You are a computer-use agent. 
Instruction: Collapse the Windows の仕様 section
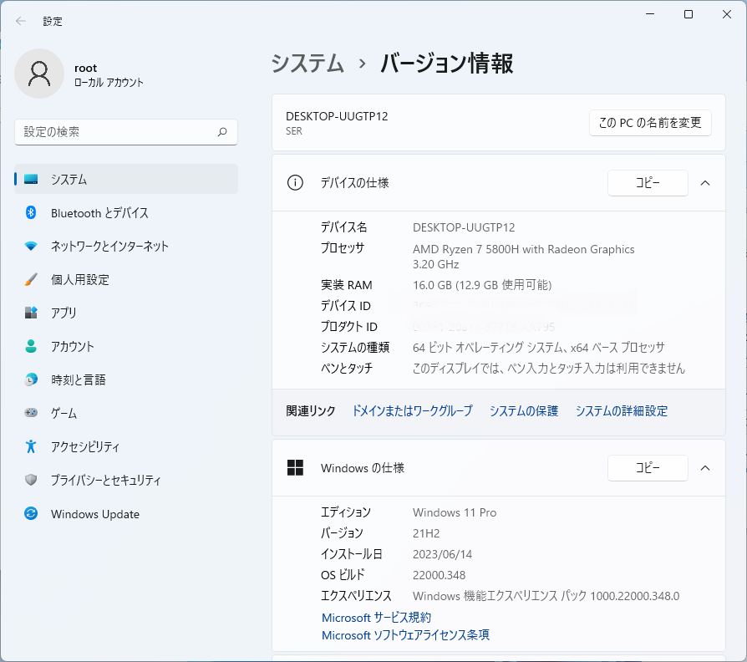[705, 468]
